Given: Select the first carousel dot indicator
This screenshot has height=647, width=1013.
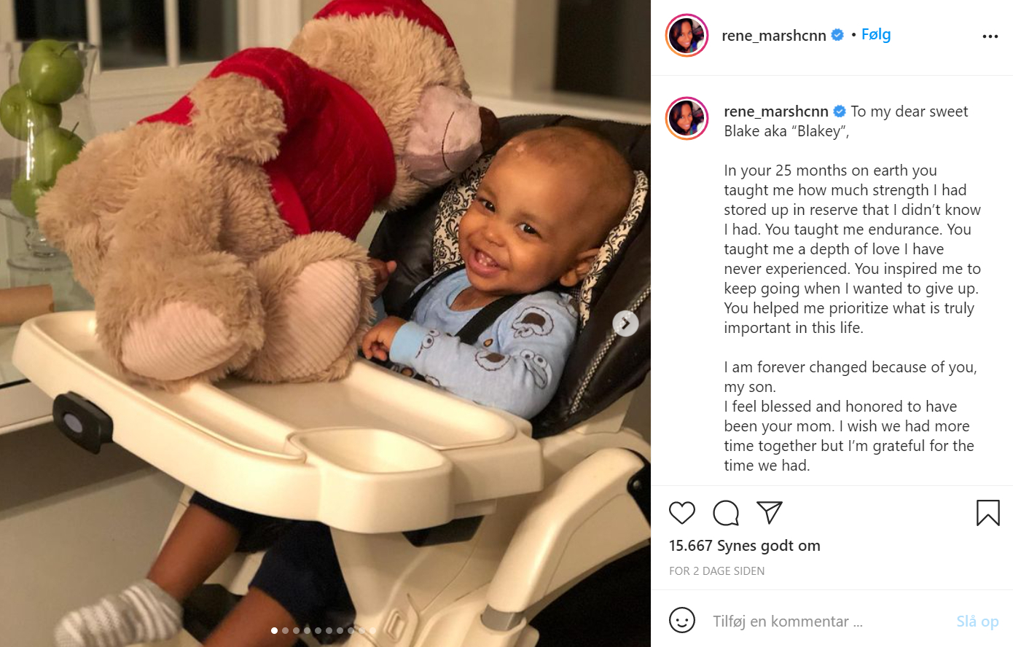Looking at the screenshot, I should pos(274,630).
